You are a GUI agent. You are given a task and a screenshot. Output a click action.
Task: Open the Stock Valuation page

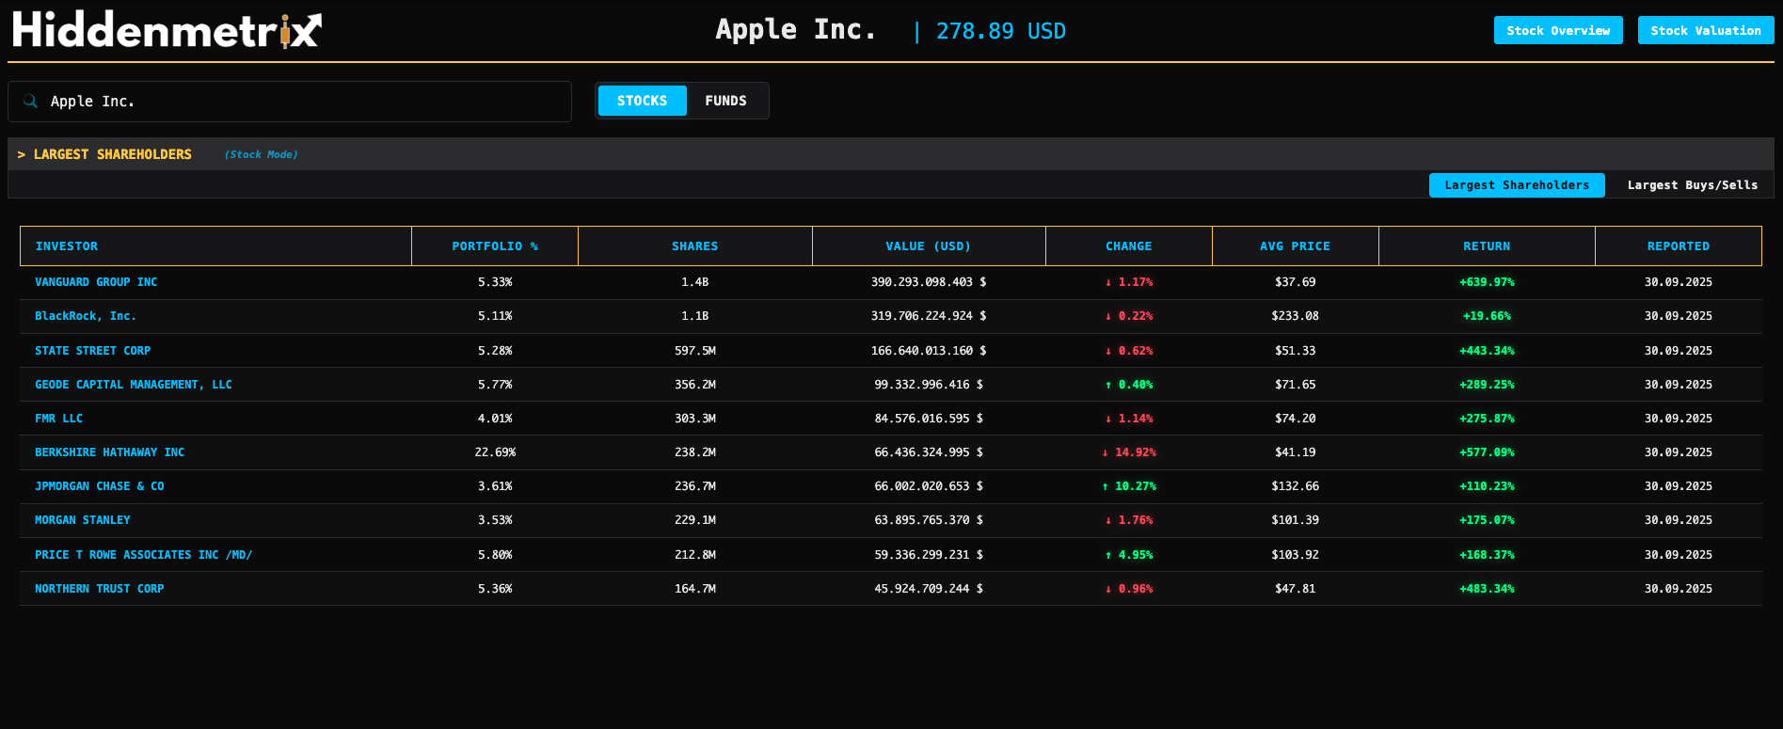pyautogui.click(x=1705, y=30)
